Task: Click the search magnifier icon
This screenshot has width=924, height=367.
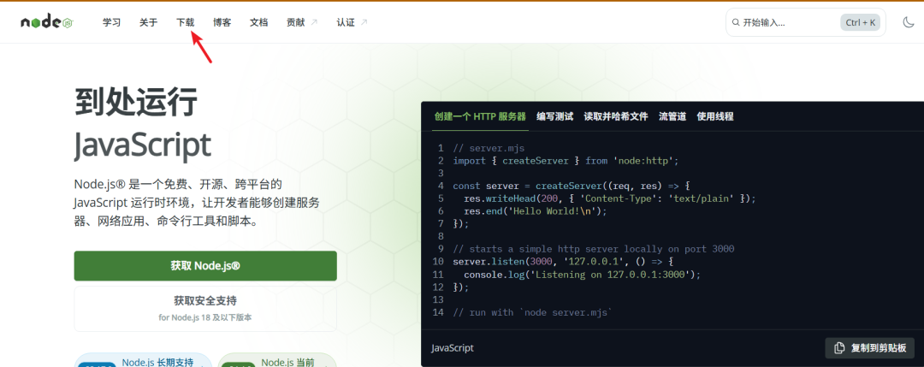Action: (x=736, y=22)
